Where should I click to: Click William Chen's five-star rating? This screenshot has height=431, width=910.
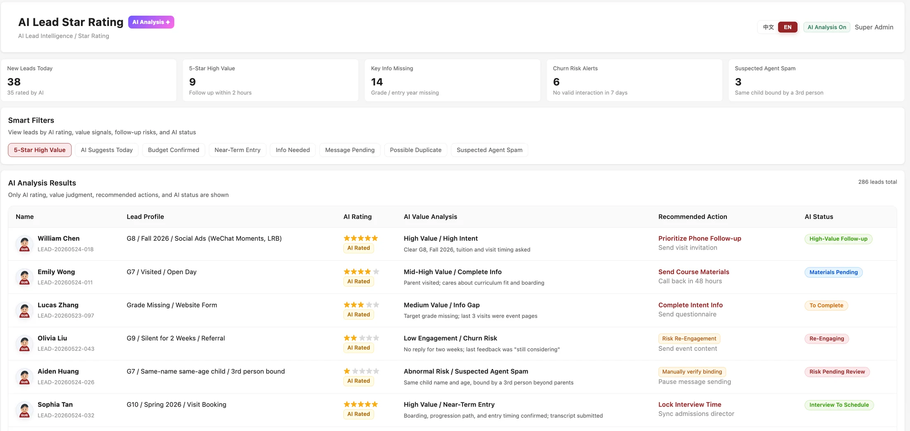[x=361, y=238]
